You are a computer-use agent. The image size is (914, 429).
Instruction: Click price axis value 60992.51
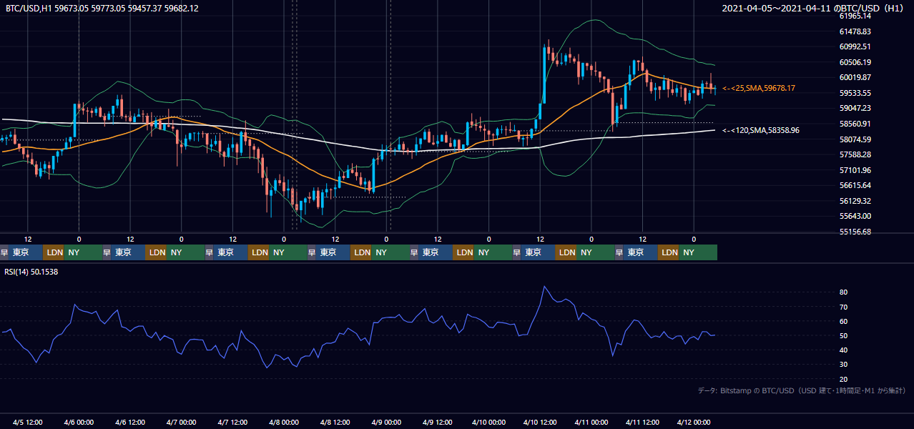pos(855,46)
